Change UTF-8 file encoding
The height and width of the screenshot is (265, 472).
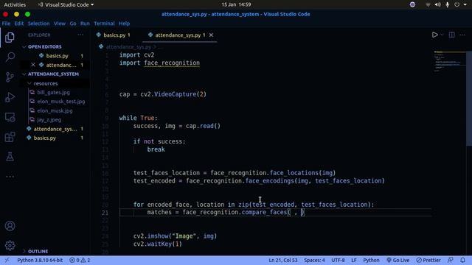coord(338,260)
